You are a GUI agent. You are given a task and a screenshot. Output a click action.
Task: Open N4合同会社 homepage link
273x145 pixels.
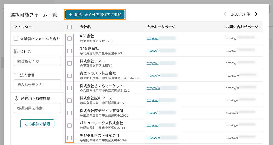[152, 50]
